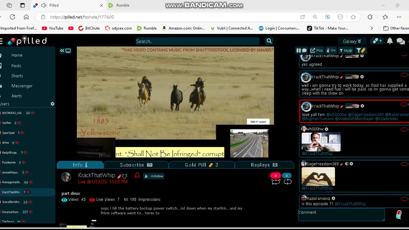Open the Galaxy theme dropdown
Viewport: 409px width, 230px height.
[352, 41]
